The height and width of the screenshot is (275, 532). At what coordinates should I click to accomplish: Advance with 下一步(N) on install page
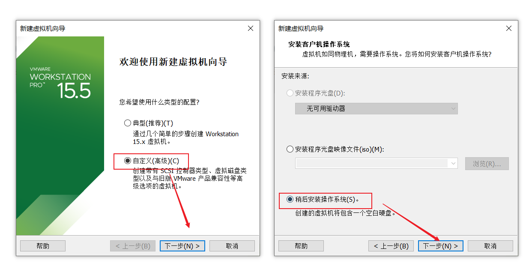click(x=440, y=245)
